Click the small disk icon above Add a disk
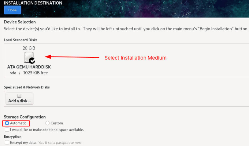 pyautogui.click(x=19, y=96)
